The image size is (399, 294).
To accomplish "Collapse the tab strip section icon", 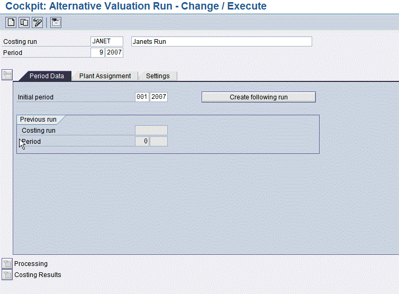I will [x=7, y=75].
